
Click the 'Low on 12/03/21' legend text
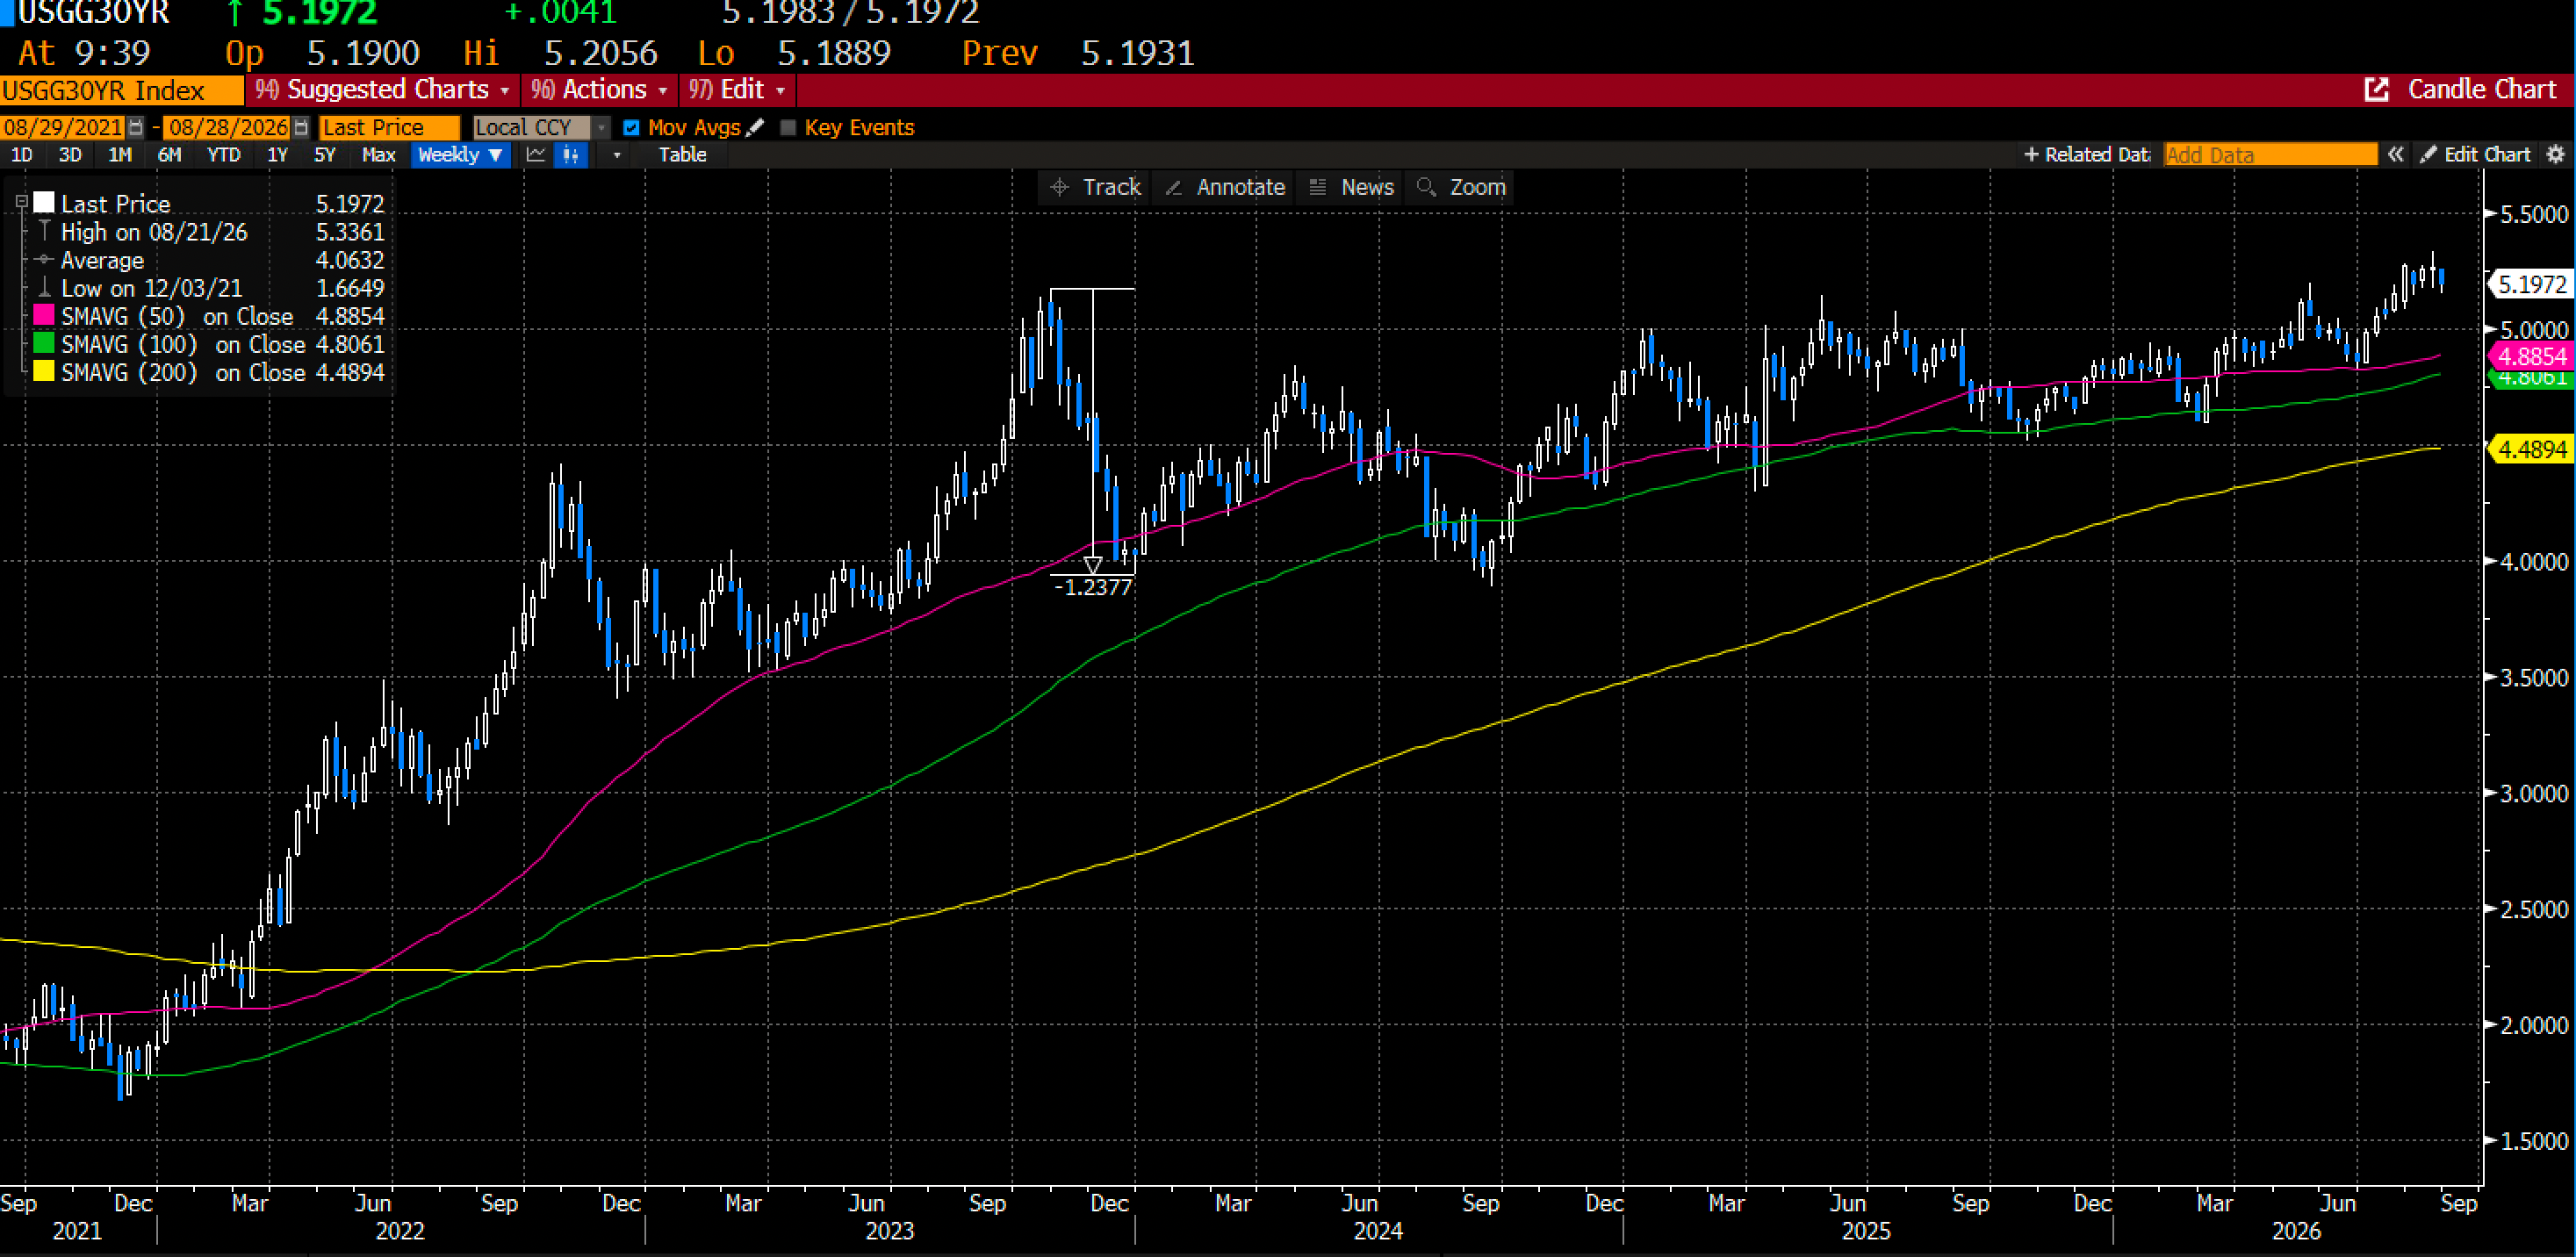point(151,288)
